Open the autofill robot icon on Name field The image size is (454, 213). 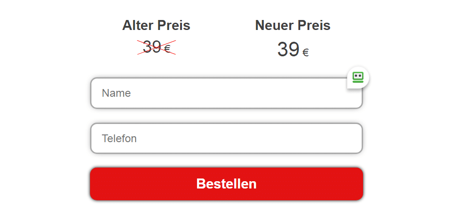click(358, 78)
